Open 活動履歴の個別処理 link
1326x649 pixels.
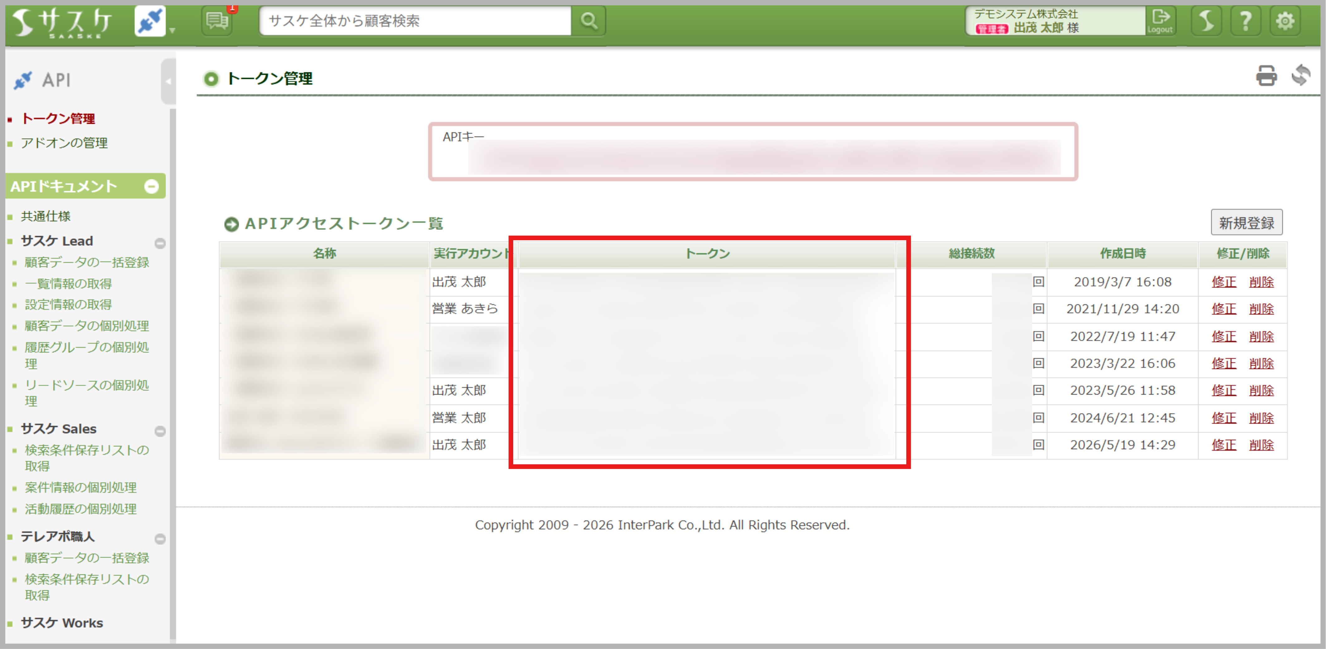pos(80,509)
